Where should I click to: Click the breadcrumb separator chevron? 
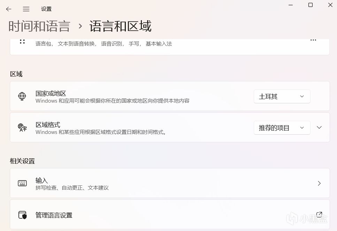pos(81,26)
